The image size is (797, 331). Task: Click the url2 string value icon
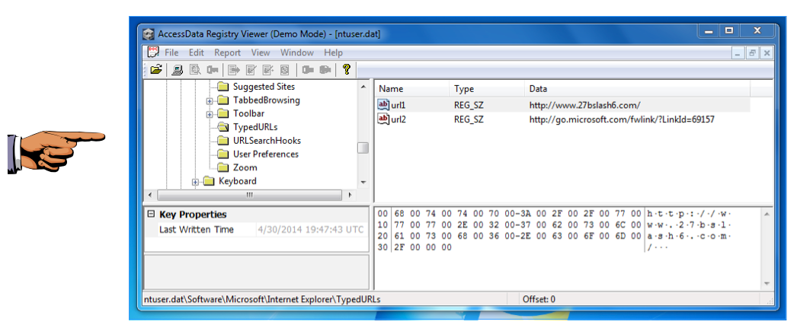point(383,119)
